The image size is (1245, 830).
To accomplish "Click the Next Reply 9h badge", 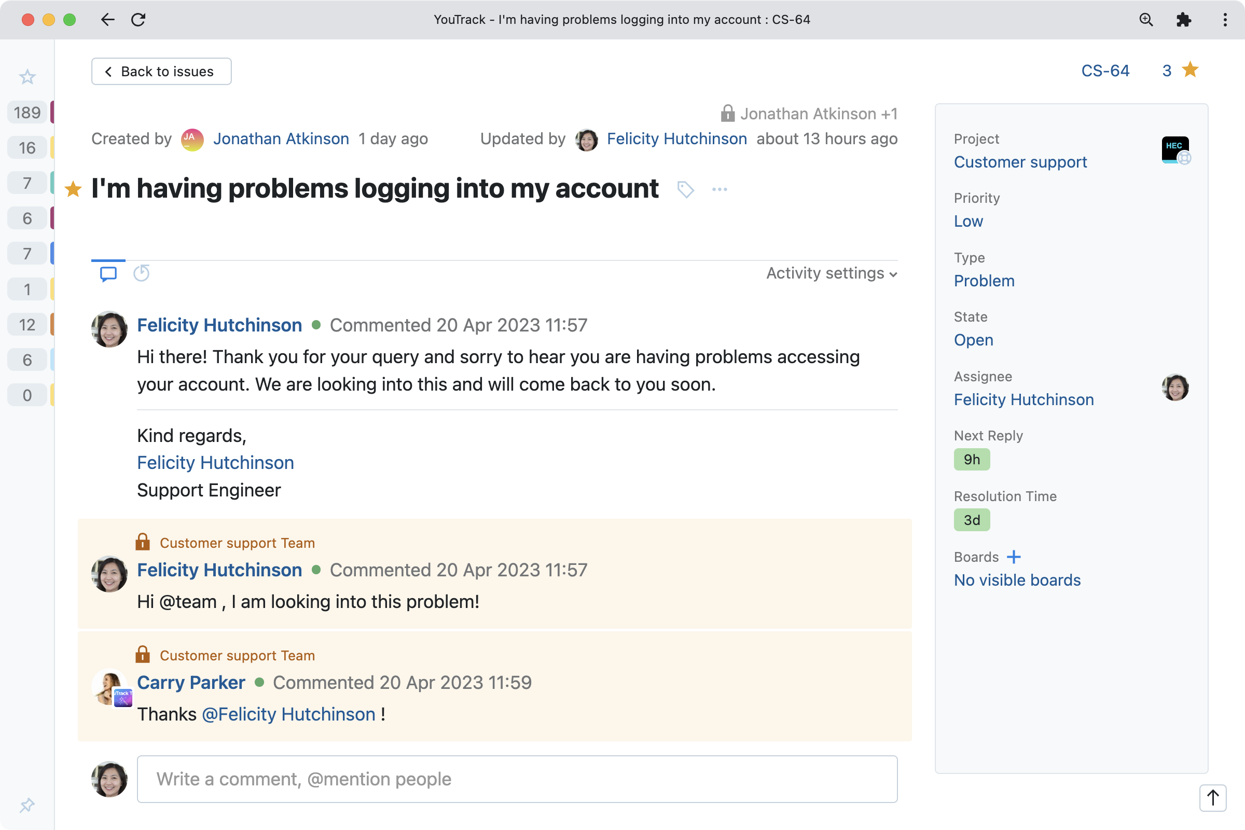I will coord(972,460).
